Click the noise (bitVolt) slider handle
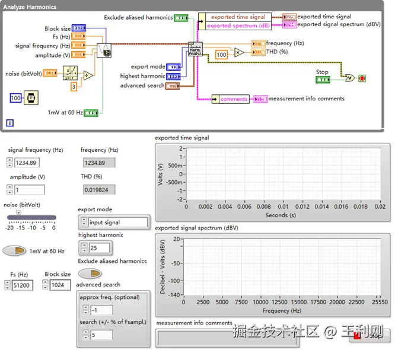Screen dimensions: 395x350 point(18,213)
